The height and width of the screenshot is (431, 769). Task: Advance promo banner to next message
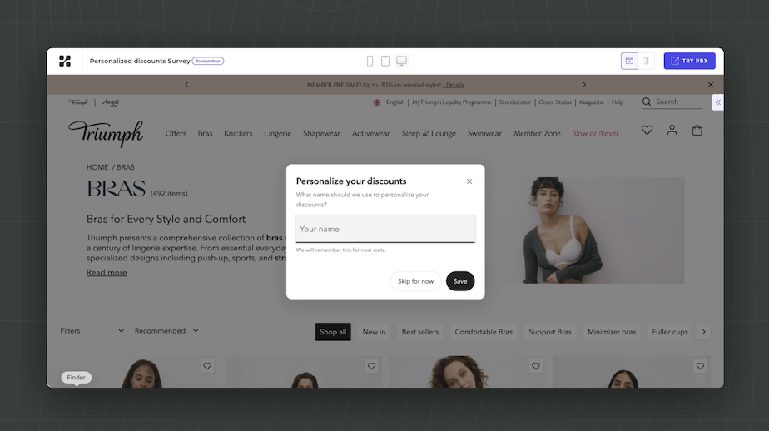[584, 84]
